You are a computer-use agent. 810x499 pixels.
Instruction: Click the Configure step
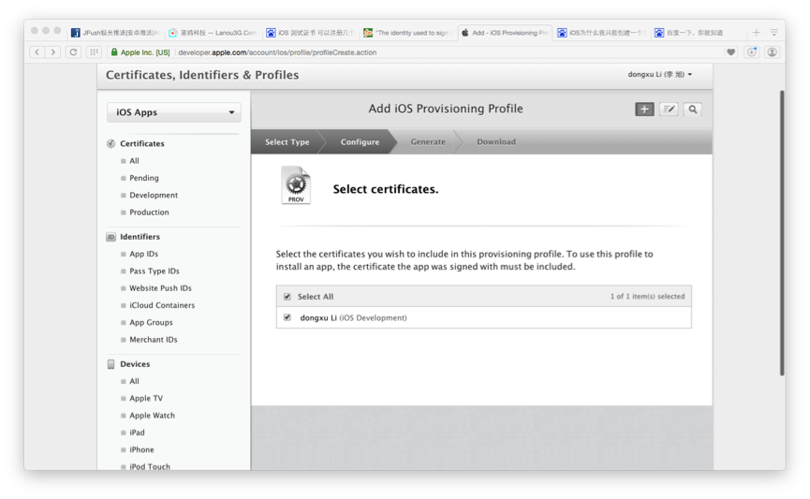(x=360, y=142)
